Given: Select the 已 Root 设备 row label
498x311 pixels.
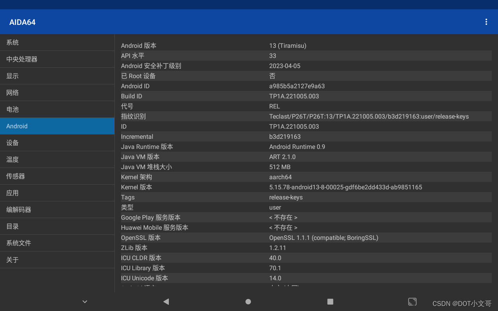Looking at the screenshot, I should pos(138,76).
